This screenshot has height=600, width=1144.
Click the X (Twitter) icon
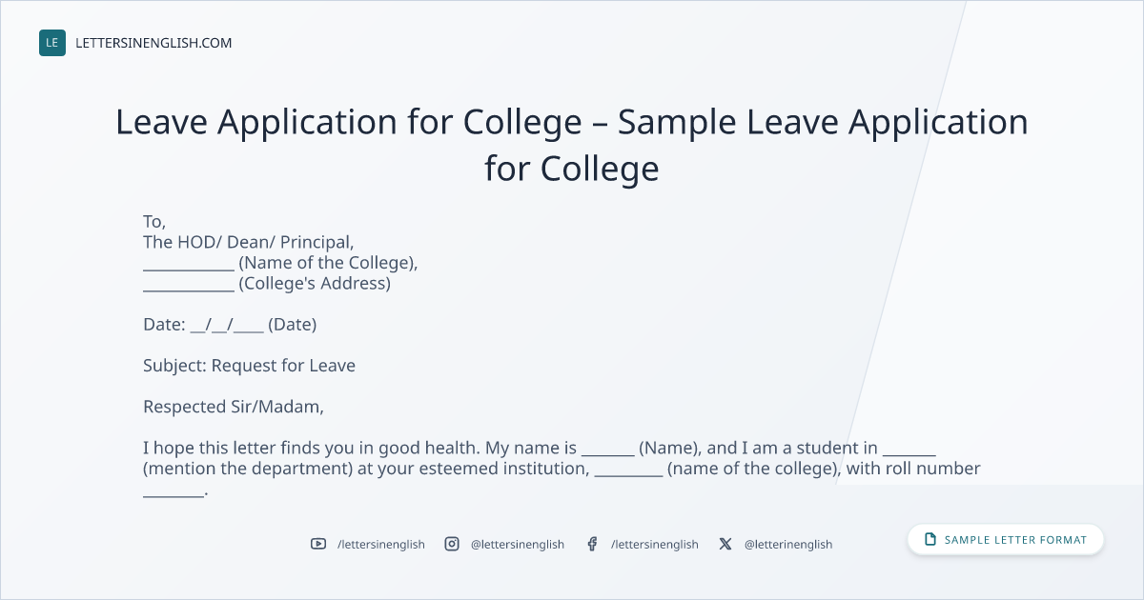pos(725,544)
